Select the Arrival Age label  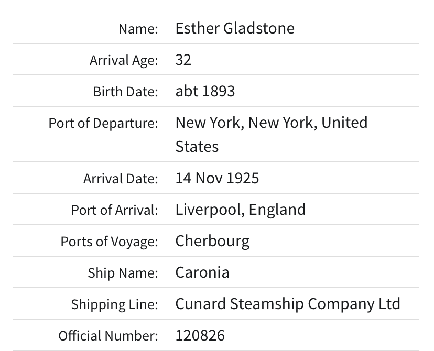pyautogui.click(x=124, y=61)
